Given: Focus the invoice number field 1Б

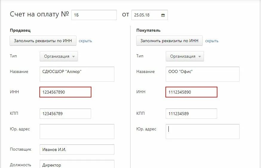Looking at the screenshot, I should tap(94, 15).
